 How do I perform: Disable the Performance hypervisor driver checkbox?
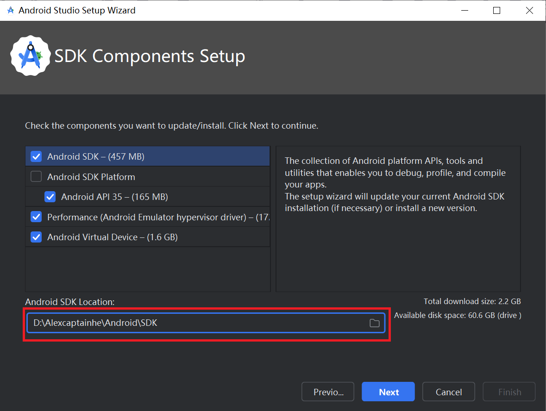click(36, 217)
